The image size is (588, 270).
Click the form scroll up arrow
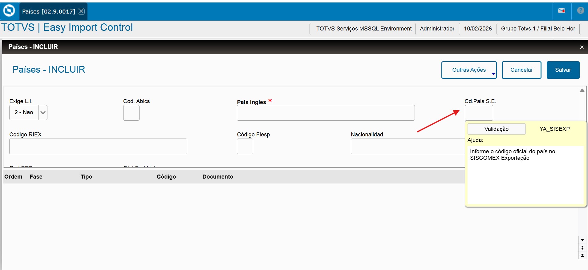(582, 90)
